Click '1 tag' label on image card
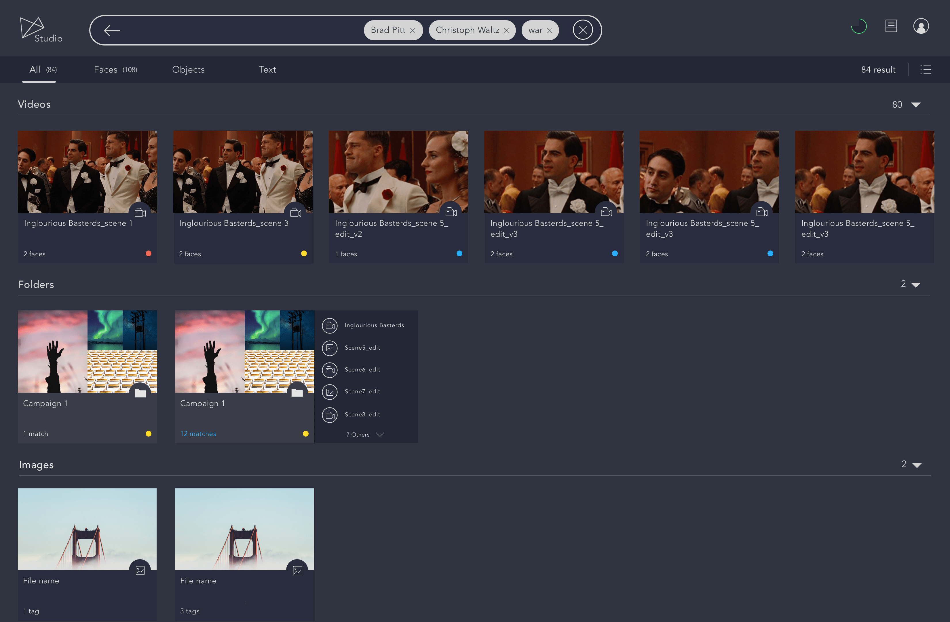This screenshot has width=950, height=622. click(x=31, y=611)
